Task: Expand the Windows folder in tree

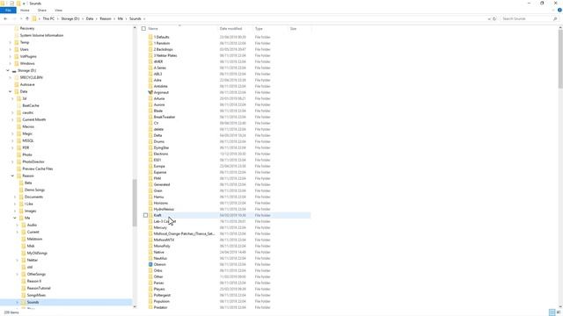Action: coord(10,63)
